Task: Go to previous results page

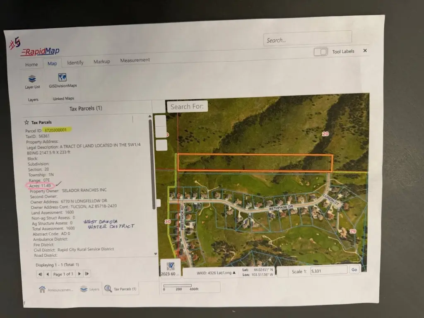Action: pyautogui.click(x=48, y=274)
